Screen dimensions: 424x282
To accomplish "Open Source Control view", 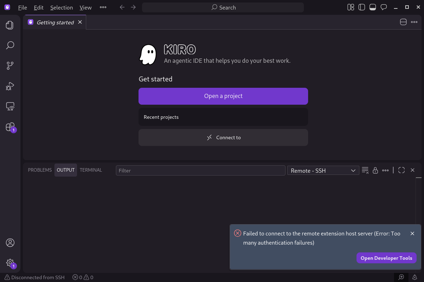I will click(10, 66).
